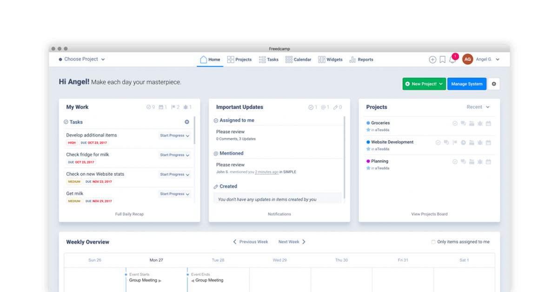
Task: Open the quick add plus icon in header
Action: [x=432, y=60]
